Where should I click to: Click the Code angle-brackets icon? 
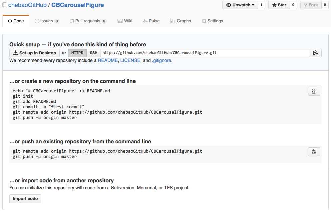point(10,21)
